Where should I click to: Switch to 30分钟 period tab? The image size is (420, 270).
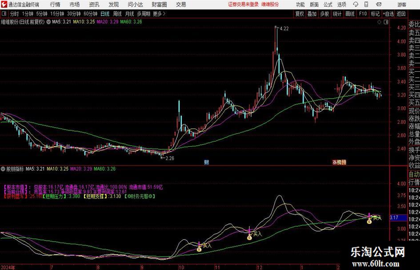[74, 14]
